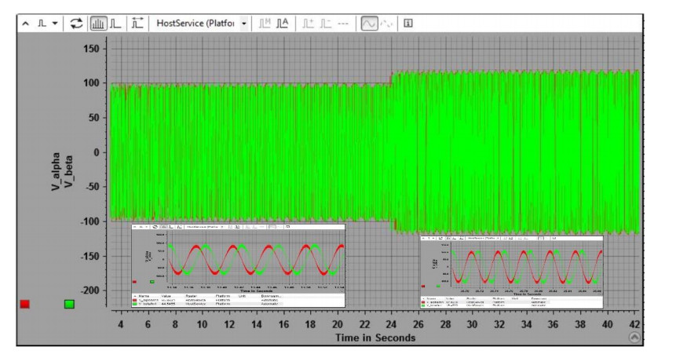Toggle the solid sine curve display button

pos(368,23)
